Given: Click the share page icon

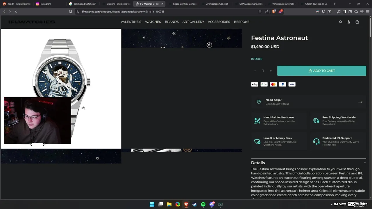Looking at the screenshot, I should [267, 12].
